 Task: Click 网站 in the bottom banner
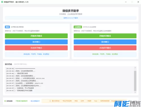click(76, 101)
